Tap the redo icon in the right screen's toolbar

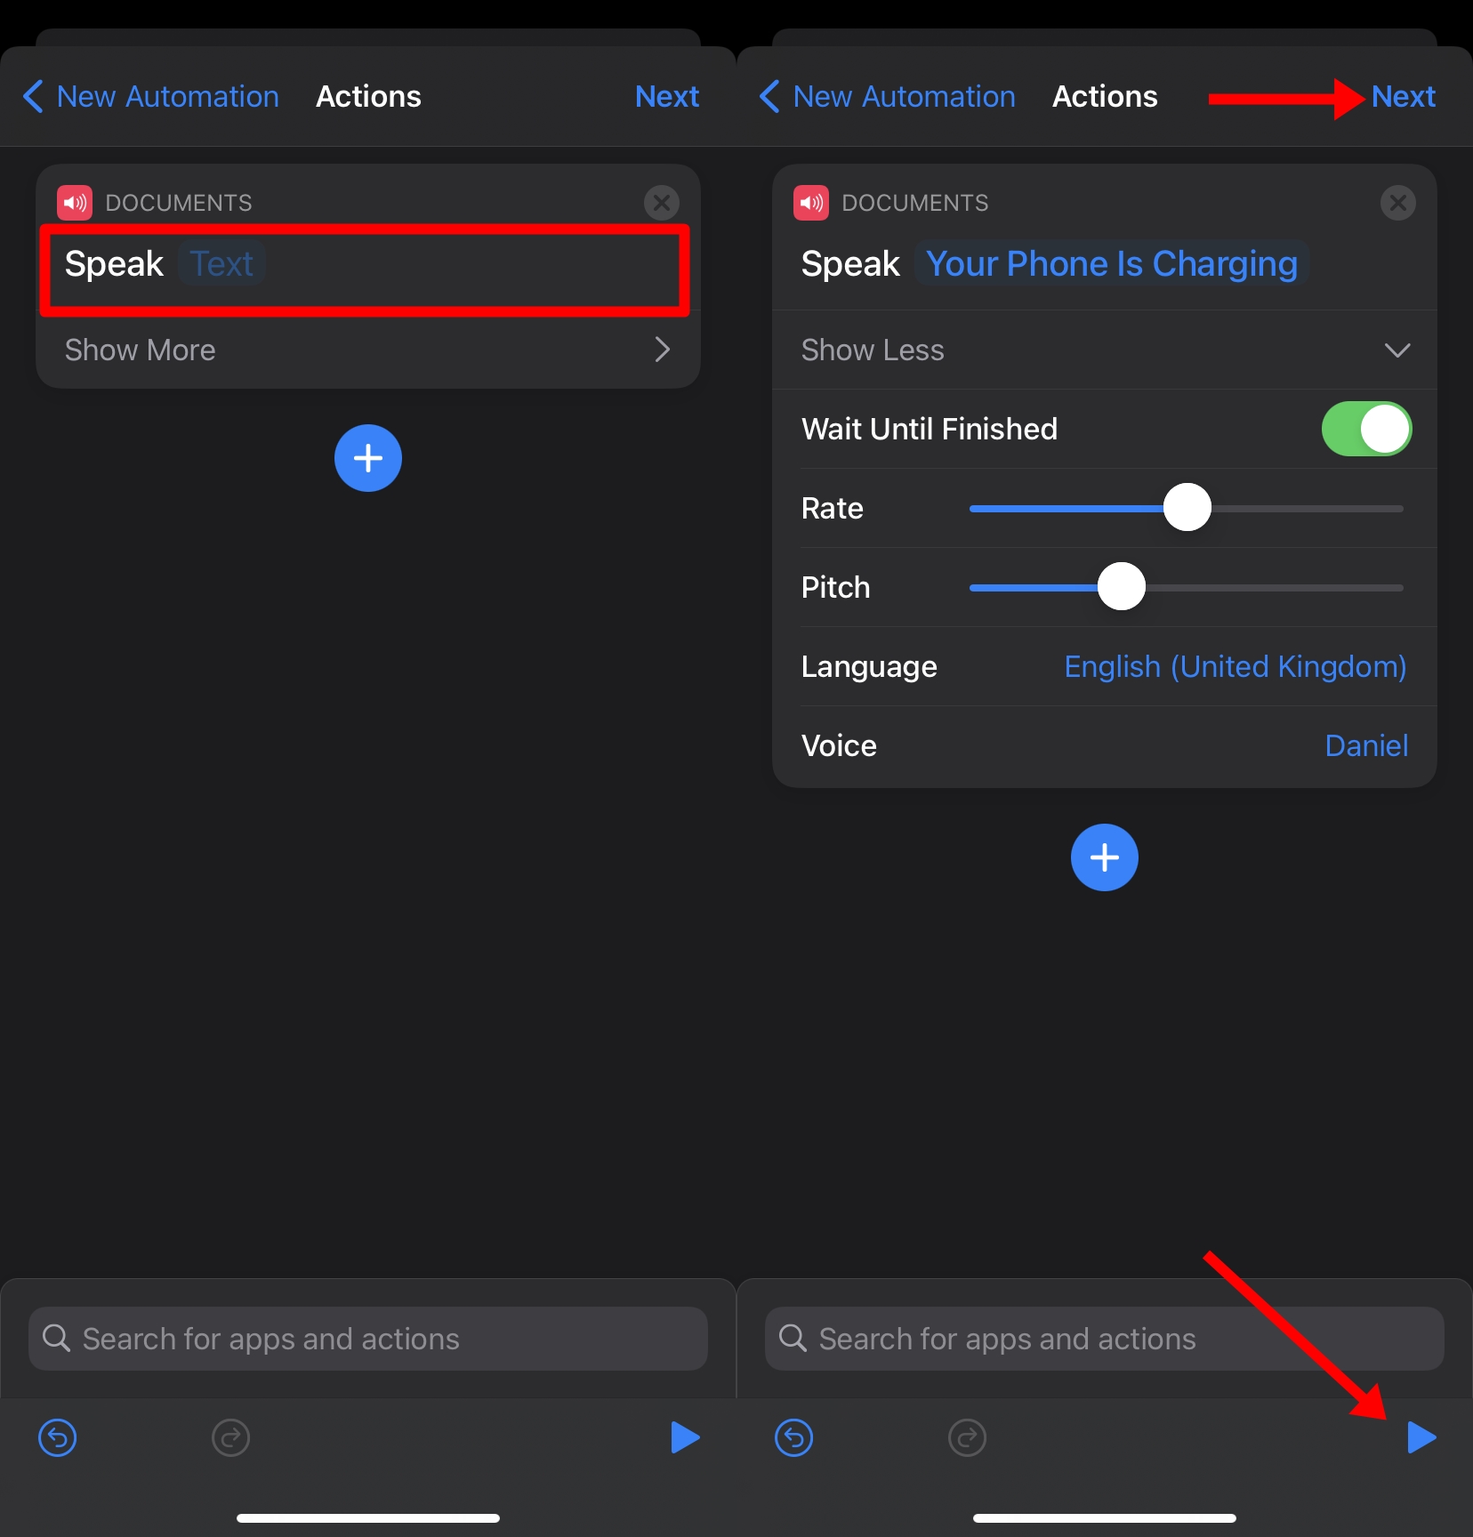point(967,1437)
